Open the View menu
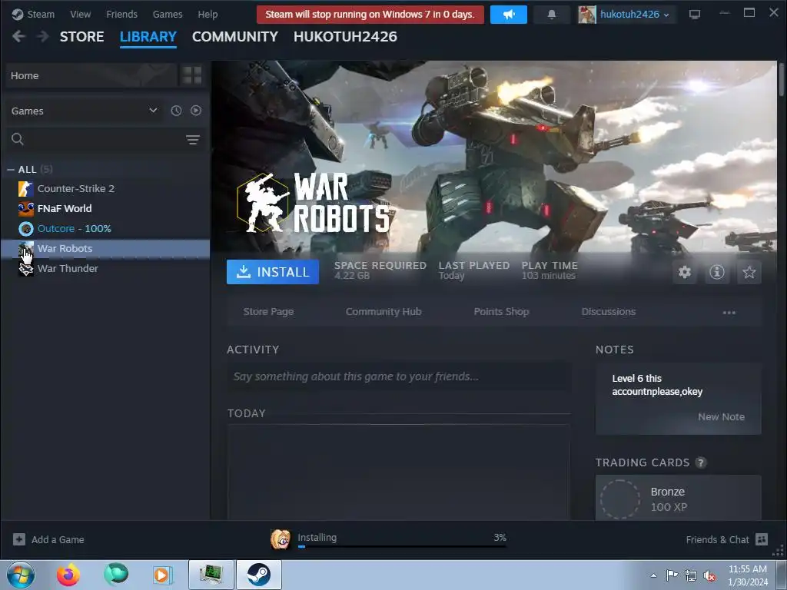This screenshot has width=787, height=590. [x=80, y=14]
